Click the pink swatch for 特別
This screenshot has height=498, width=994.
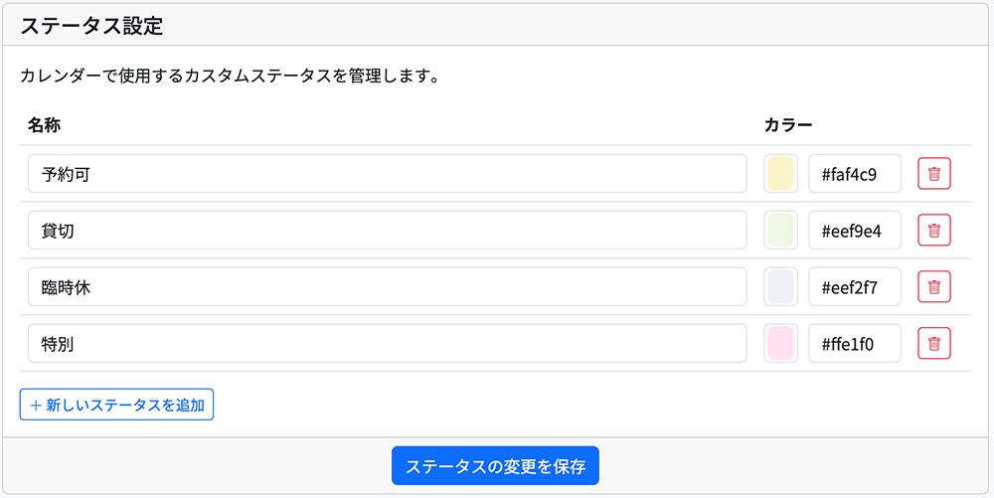780,344
